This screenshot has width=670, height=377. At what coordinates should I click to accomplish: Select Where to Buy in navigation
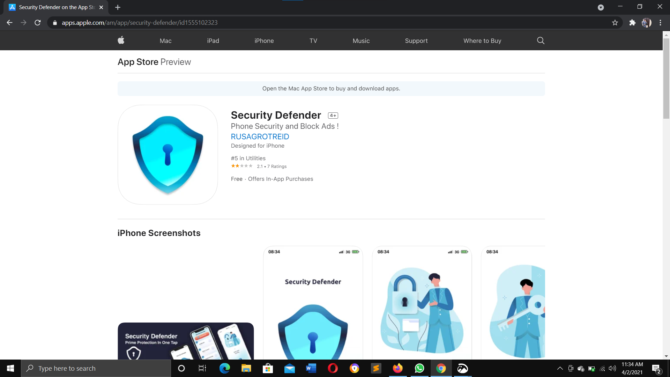click(482, 41)
